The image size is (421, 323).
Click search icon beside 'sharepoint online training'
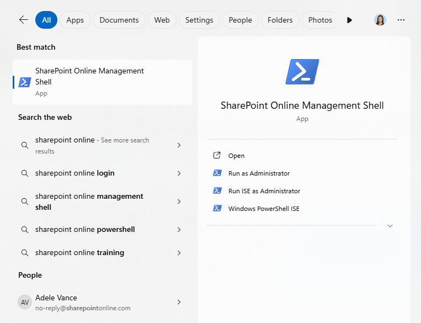(x=25, y=253)
